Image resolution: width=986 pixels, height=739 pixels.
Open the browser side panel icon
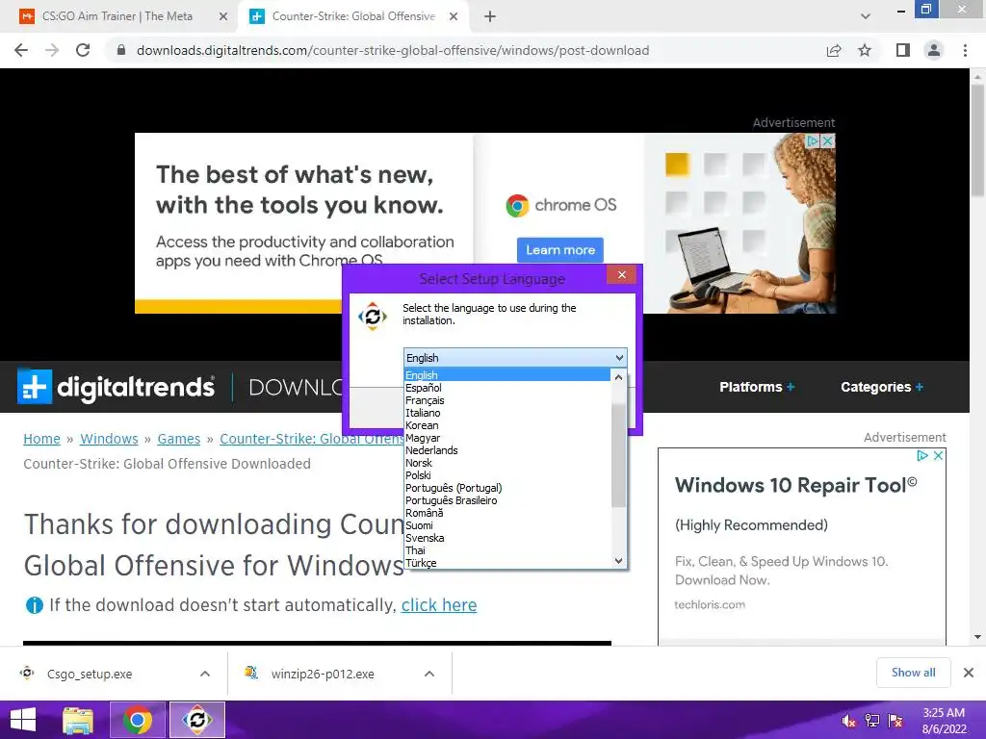tap(903, 50)
